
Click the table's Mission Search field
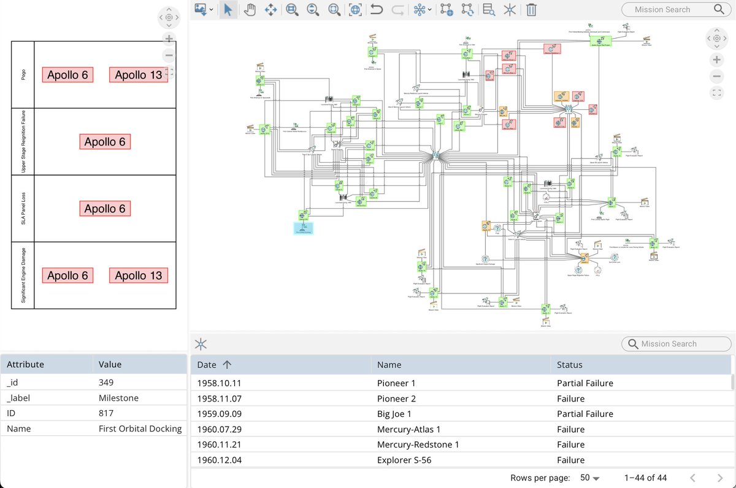click(676, 344)
